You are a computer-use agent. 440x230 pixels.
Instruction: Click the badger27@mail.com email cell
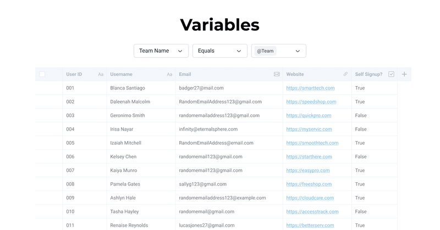229,88
